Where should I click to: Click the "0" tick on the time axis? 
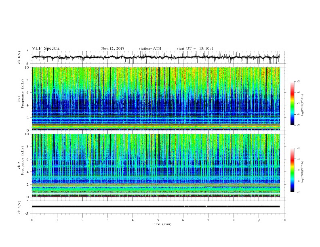[x=32, y=220]
